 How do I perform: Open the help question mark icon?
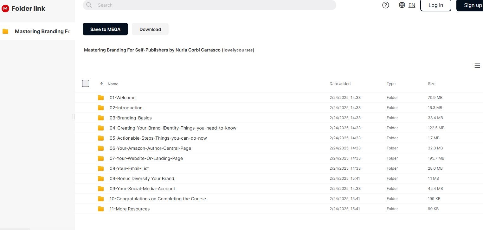tap(385, 5)
